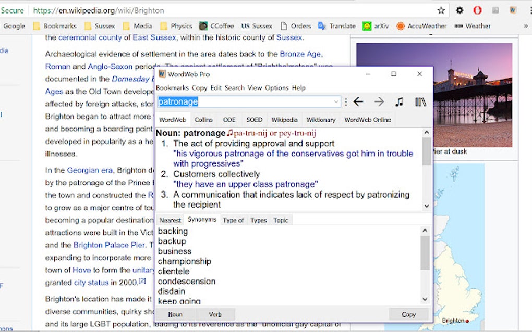Viewport: 532px width, 332px height.
Task: Open dictionaries via the bookshelf icon
Action: (x=420, y=101)
